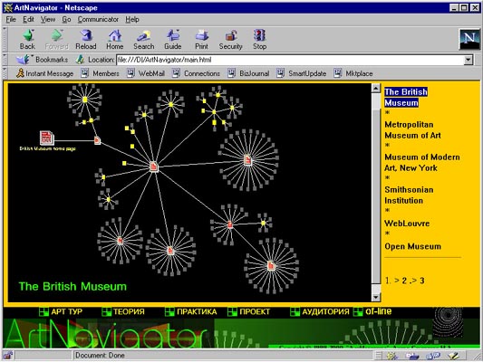
Task: Open the Members toolbar bookmark
Action: (x=100, y=73)
